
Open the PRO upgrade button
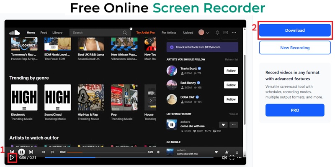[295, 110]
